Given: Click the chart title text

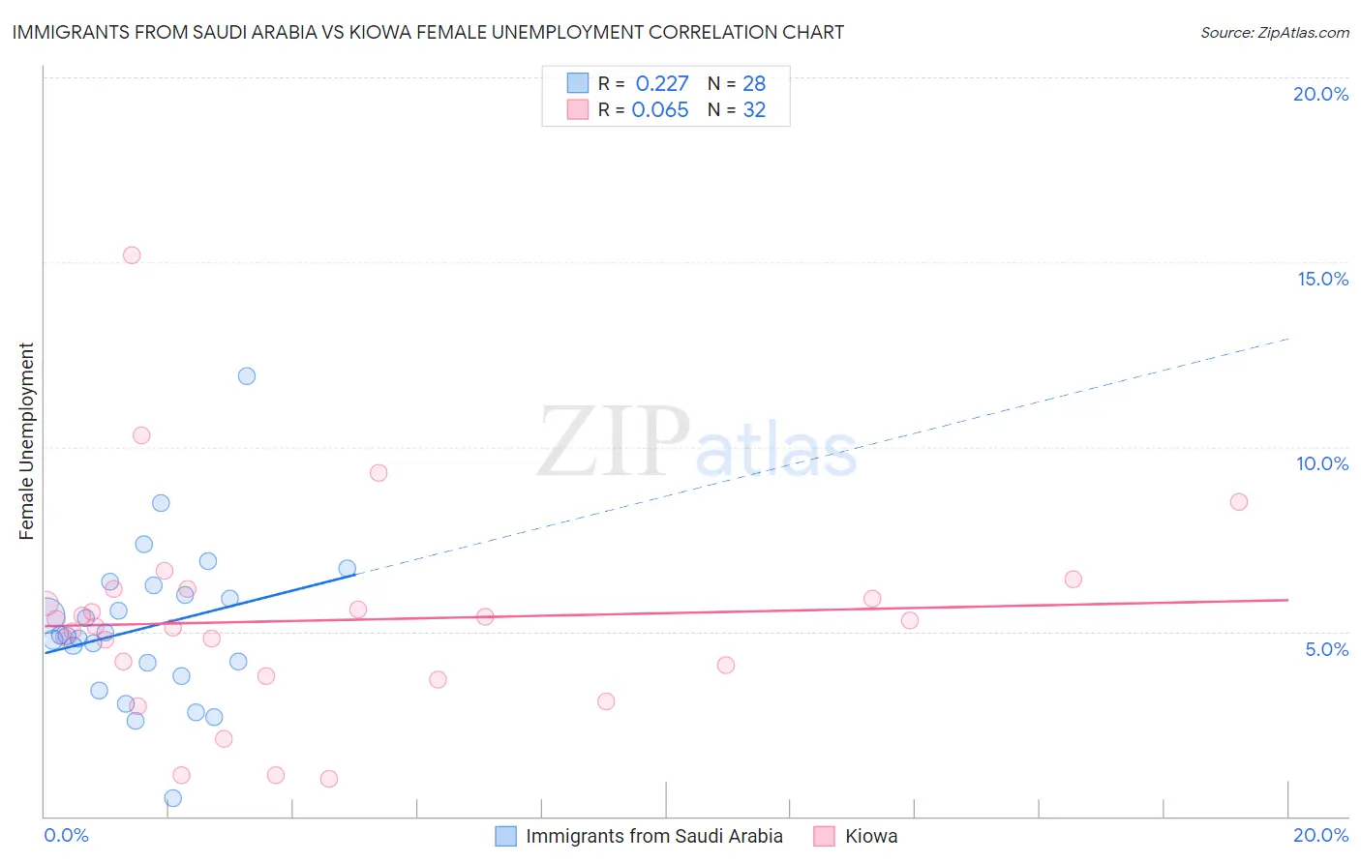Looking at the screenshot, I should pos(428,32).
